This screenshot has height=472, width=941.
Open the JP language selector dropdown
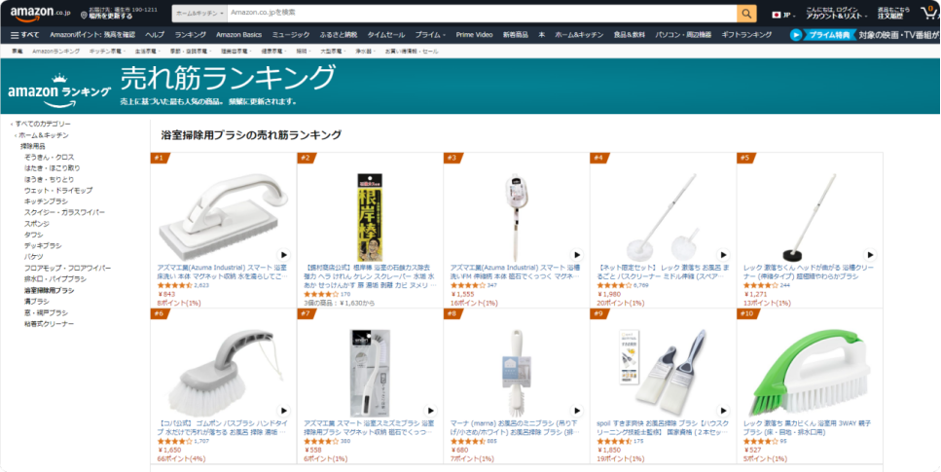click(x=783, y=15)
